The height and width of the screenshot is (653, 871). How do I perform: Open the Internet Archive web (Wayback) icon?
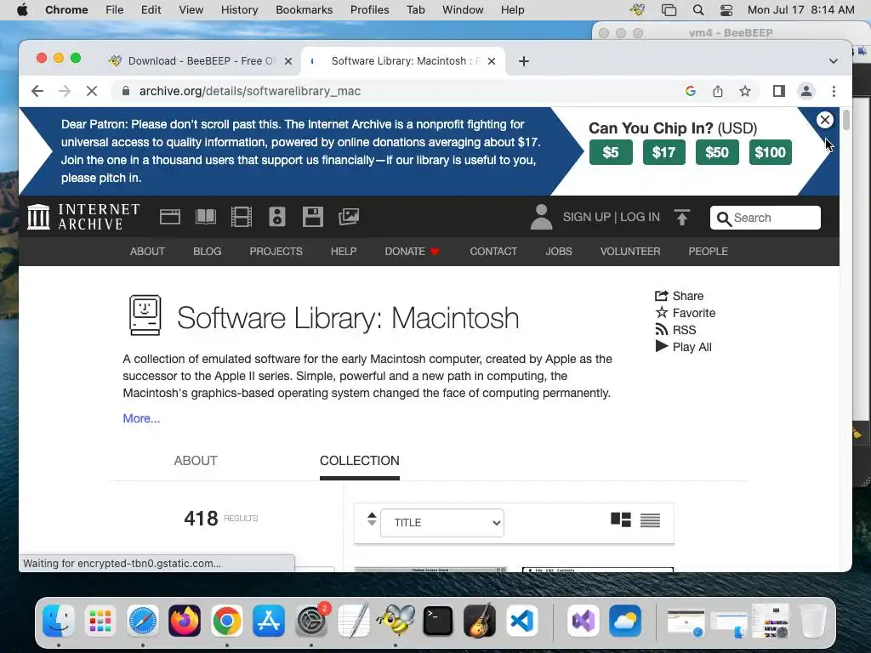point(170,217)
